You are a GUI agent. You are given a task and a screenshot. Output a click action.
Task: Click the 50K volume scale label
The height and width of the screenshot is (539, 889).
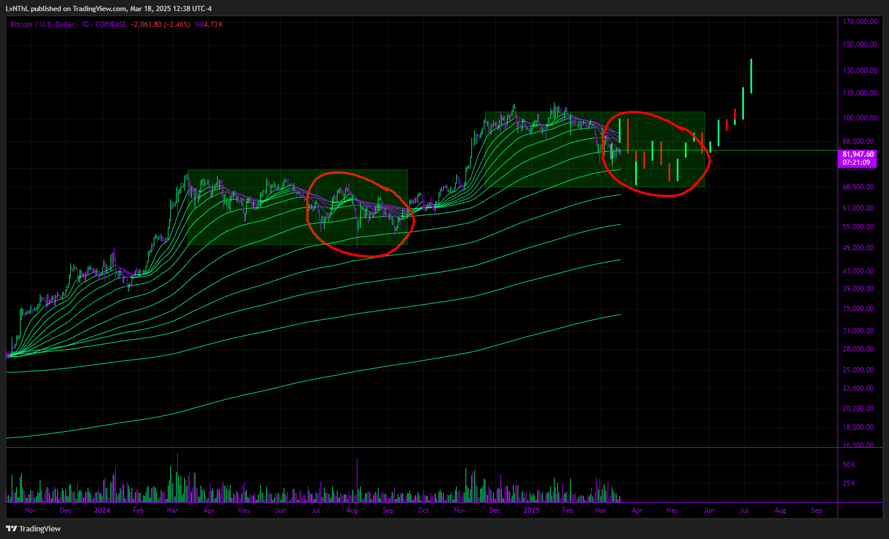[x=849, y=465]
